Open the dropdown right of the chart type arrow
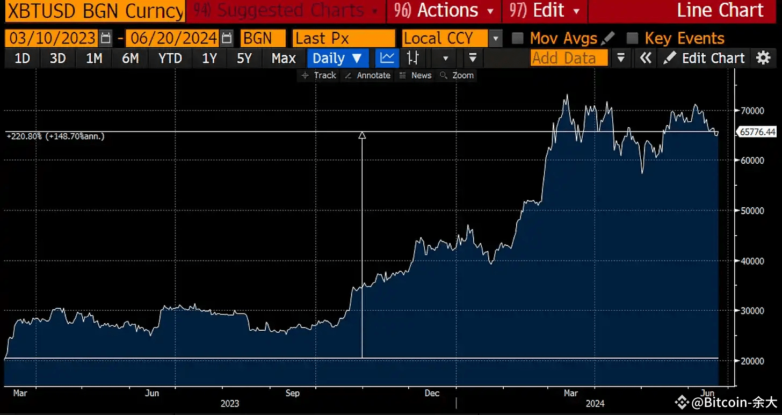782x415 pixels. (x=473, y=58)
